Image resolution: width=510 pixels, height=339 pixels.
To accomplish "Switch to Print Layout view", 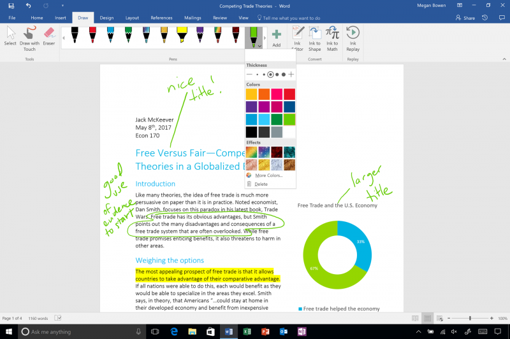I will (x=427, y=319).
